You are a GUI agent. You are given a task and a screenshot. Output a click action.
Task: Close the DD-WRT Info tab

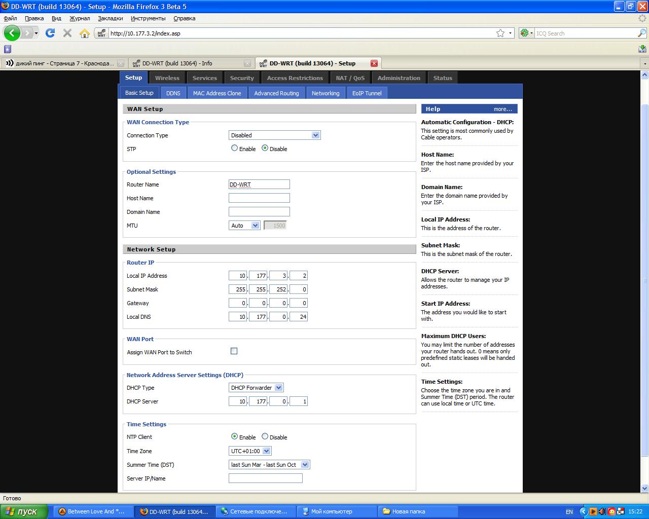point(247,63)
